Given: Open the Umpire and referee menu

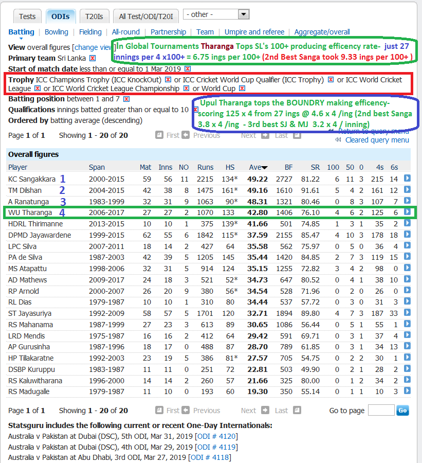Looking at the screenshot, I should [254, 32].
